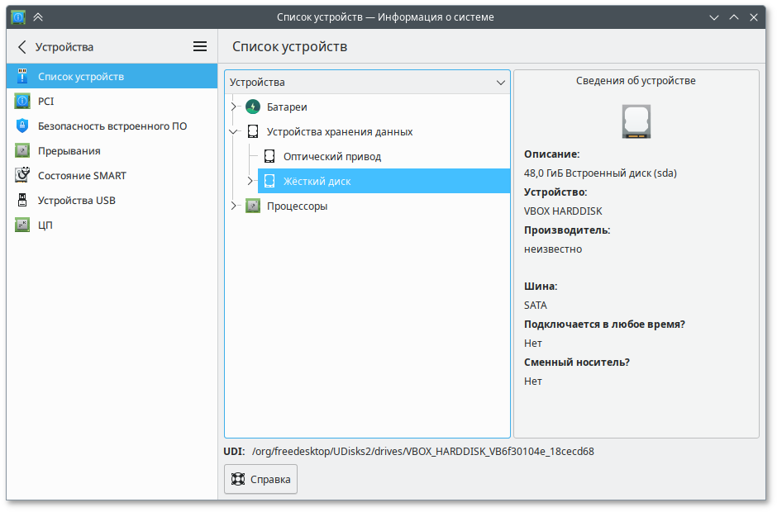Select Оптический привод in the device tree
The width and height of the screenshot is (777, 512).
[331, 156]
